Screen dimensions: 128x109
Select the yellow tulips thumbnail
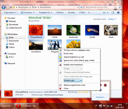point(73,44)
